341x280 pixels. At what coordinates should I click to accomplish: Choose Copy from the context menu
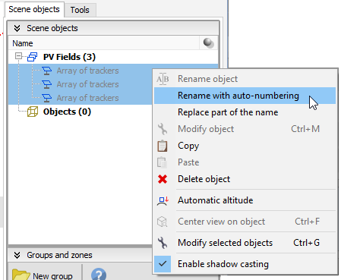coord(245,146)
